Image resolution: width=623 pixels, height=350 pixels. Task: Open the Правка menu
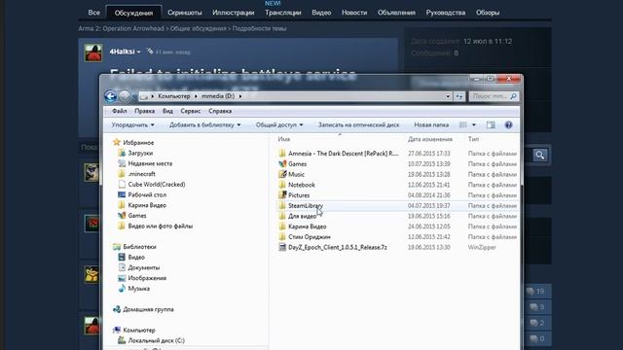coord(145,111)
